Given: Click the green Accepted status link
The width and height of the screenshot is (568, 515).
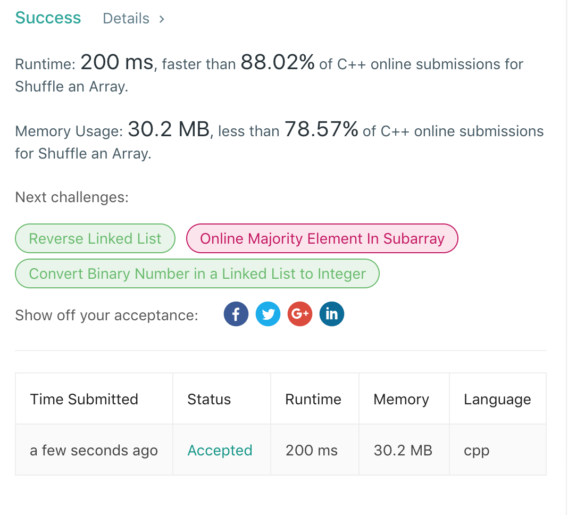Looking at the screenshot, I should pyautogui.click(x=220, y=451).
